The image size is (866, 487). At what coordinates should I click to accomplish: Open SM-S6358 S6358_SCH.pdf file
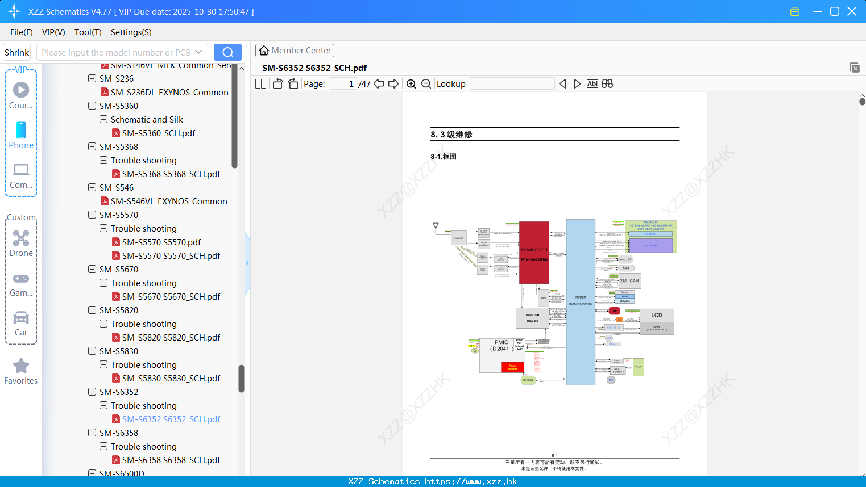171,460
